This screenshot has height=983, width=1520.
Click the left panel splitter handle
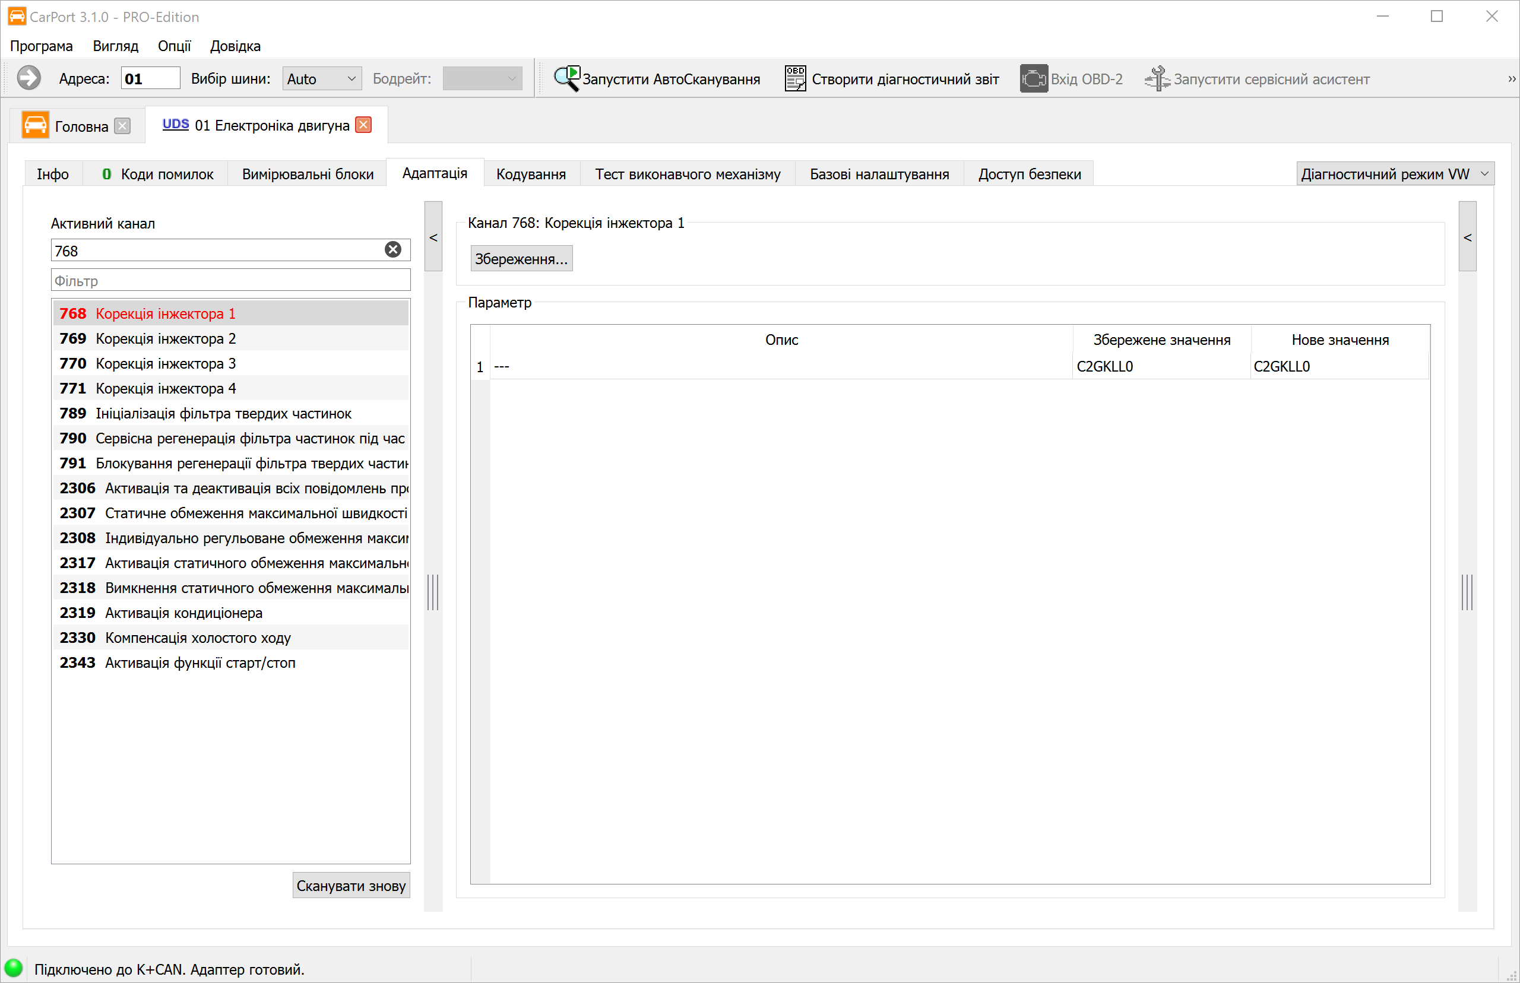[x=433, y=592]
